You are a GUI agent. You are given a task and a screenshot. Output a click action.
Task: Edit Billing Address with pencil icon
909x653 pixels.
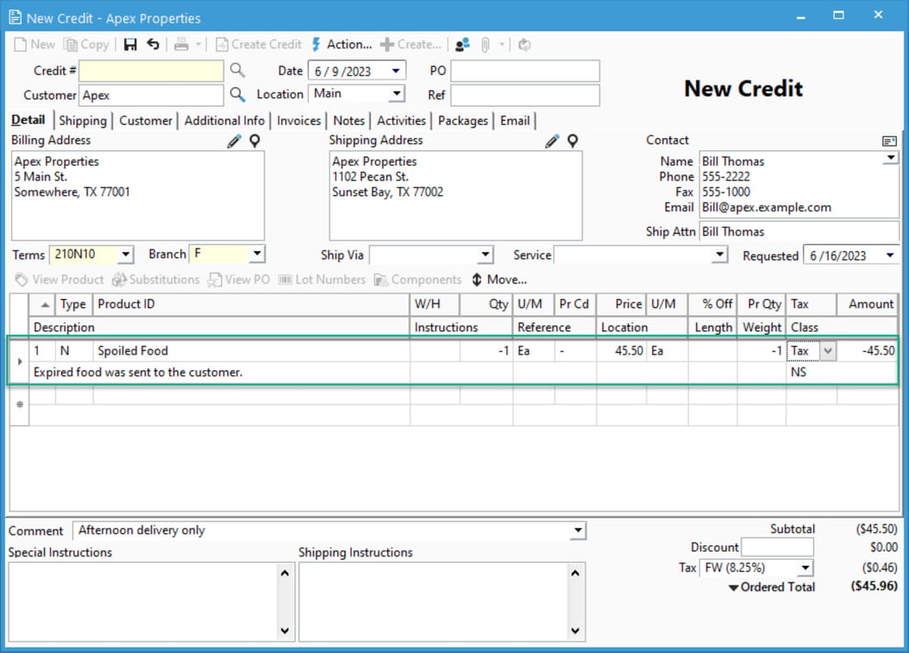[235, 141]
